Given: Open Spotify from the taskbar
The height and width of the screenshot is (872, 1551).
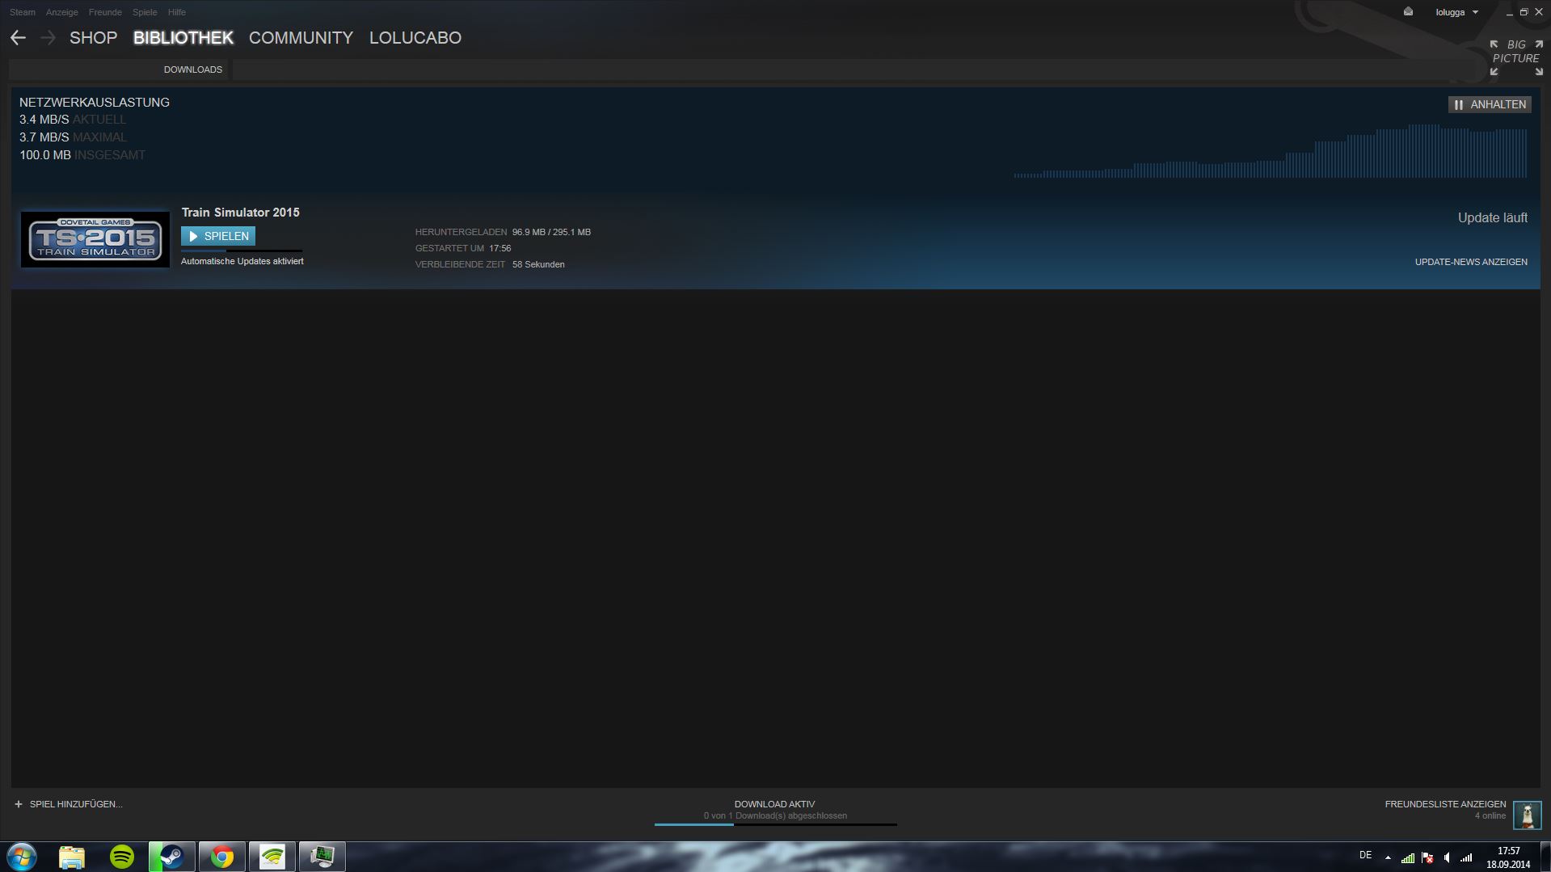Looking at the screenshot, I should 122,857.
